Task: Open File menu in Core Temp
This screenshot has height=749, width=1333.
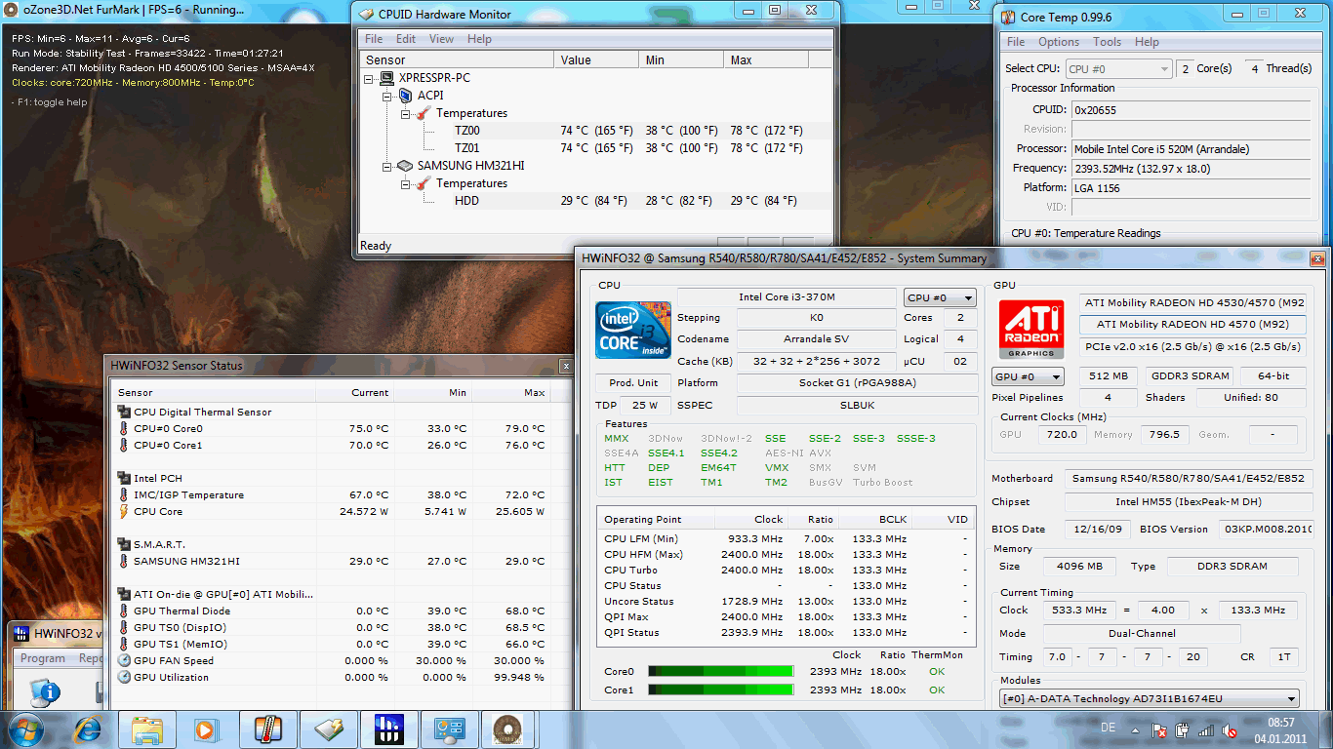Action: click(1016, 42)
